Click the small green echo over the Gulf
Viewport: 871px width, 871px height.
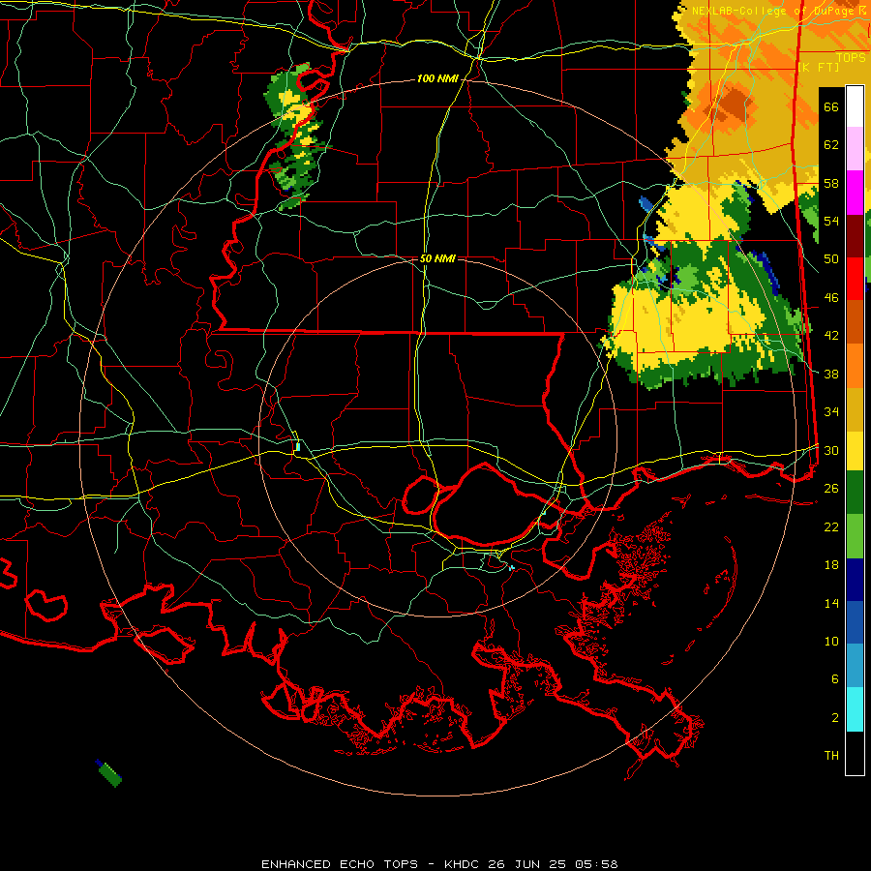click(109, 772)
